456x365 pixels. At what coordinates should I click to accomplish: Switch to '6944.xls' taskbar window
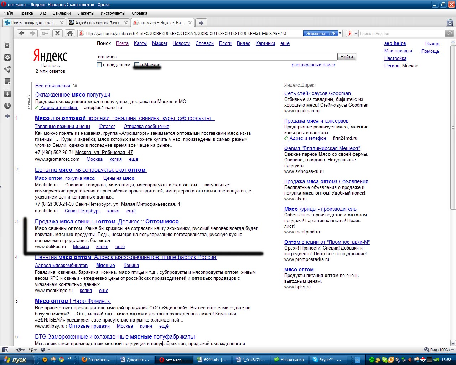[x=212, y=360]
